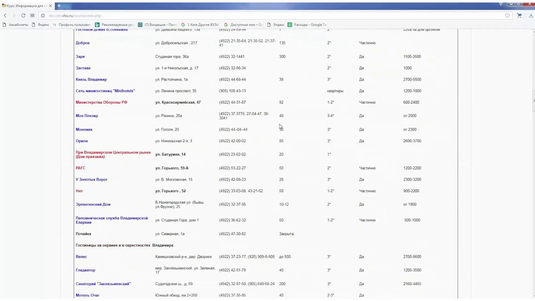Screen dimensions: 535x301
Task: Click address Студеная гора, 36а
Action: click(172, 56)
